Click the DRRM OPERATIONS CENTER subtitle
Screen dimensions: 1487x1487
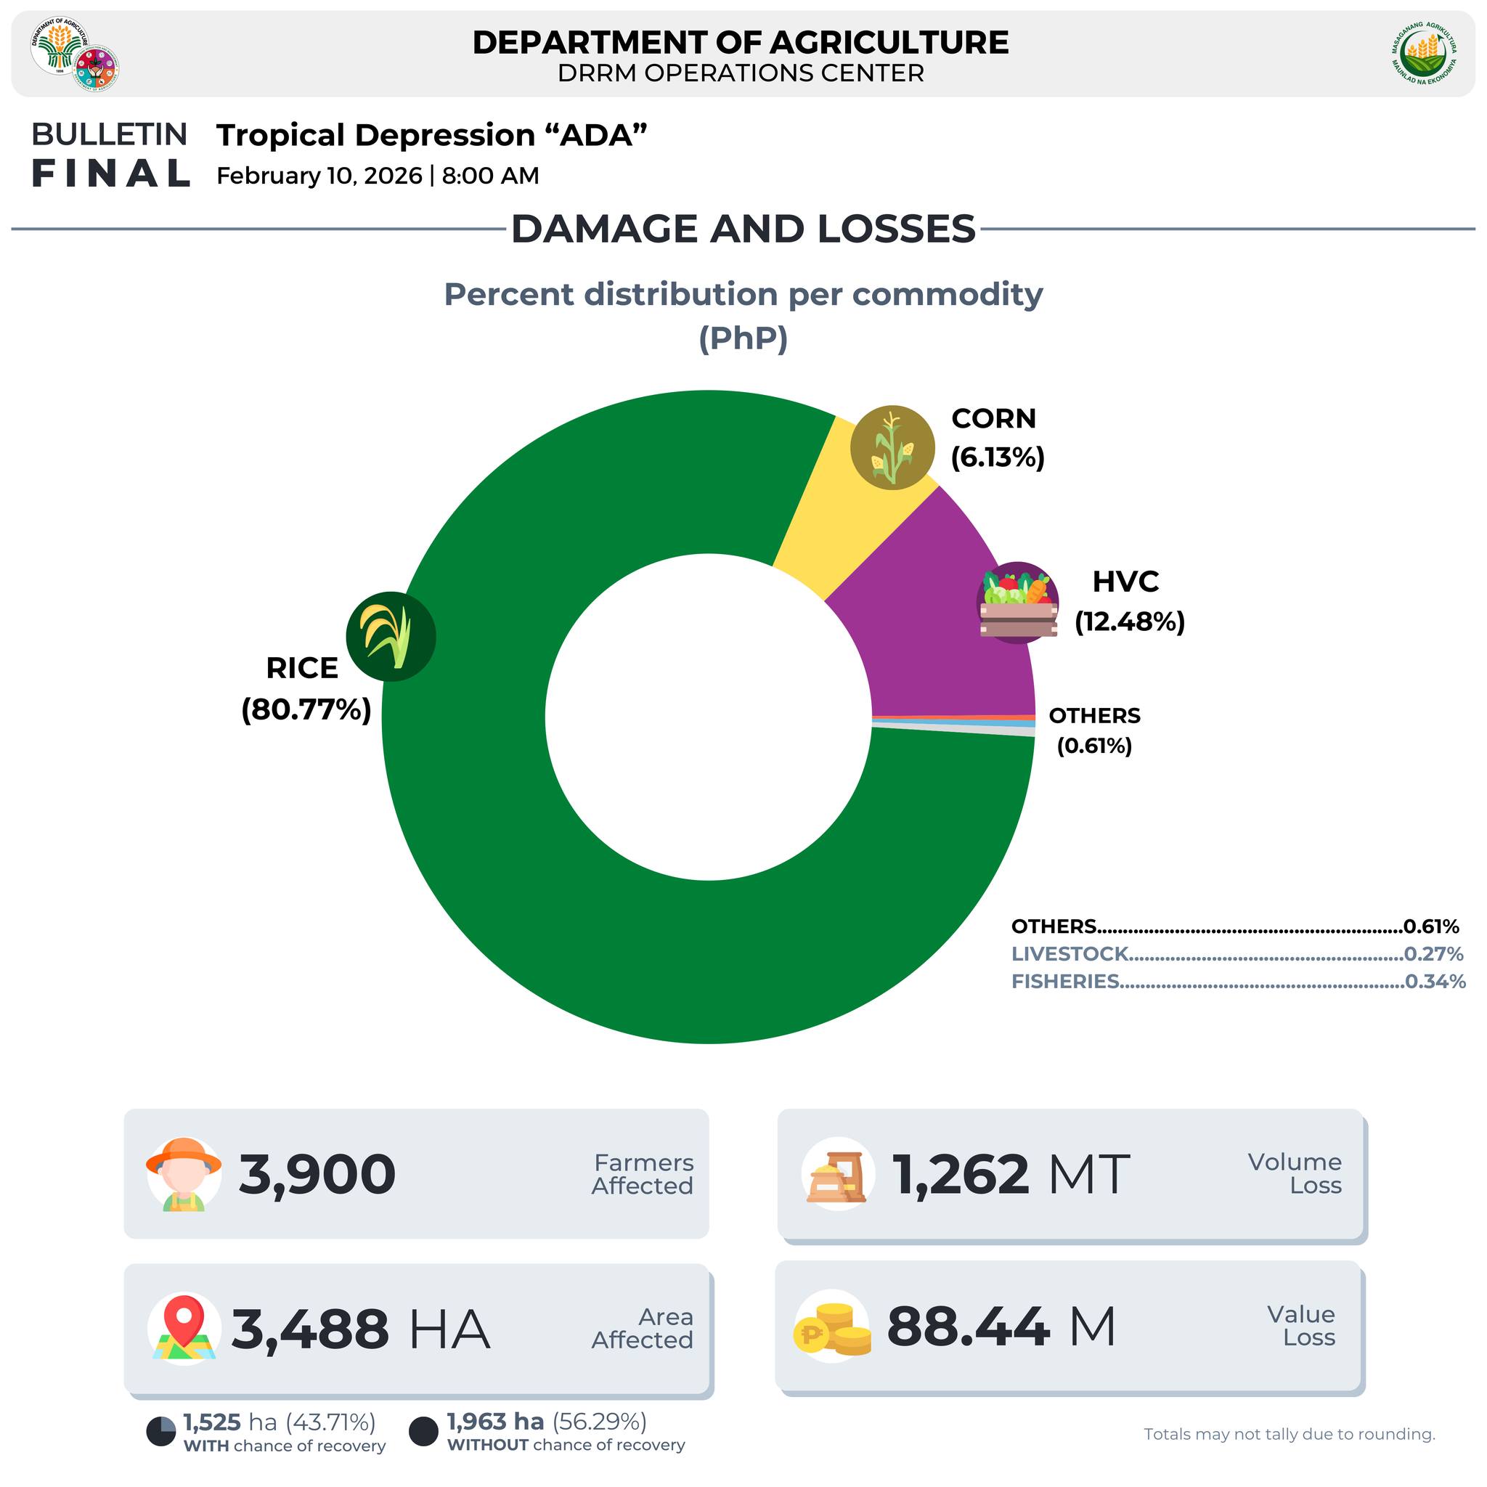click(741, 73)
